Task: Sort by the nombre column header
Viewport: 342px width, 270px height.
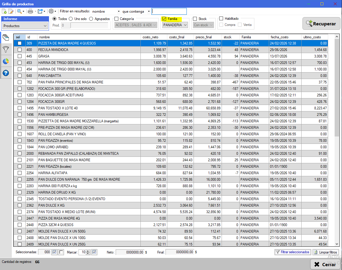Action: [x=89, y=37]
